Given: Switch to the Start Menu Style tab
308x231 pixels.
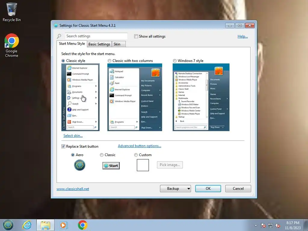Looking at the screenshot, I should coord(72,44).
